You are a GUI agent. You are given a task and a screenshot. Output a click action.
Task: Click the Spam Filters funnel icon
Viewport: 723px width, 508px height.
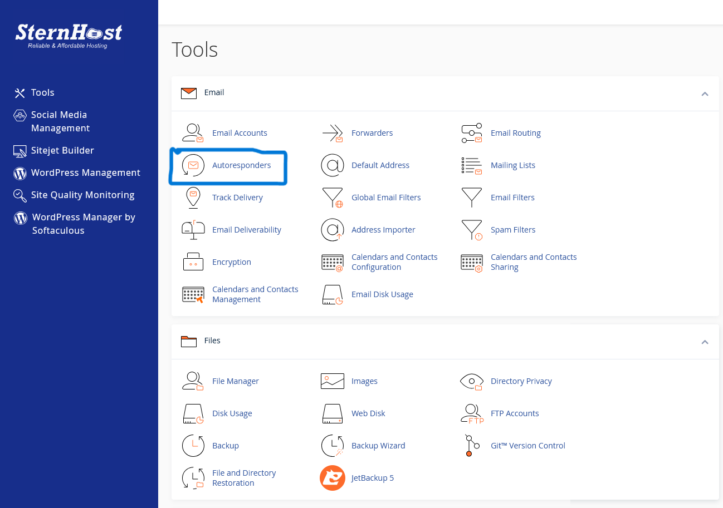[472, 230]
